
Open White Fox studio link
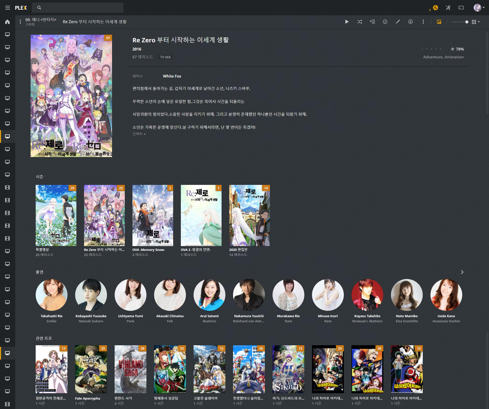[x=172, y=76]
